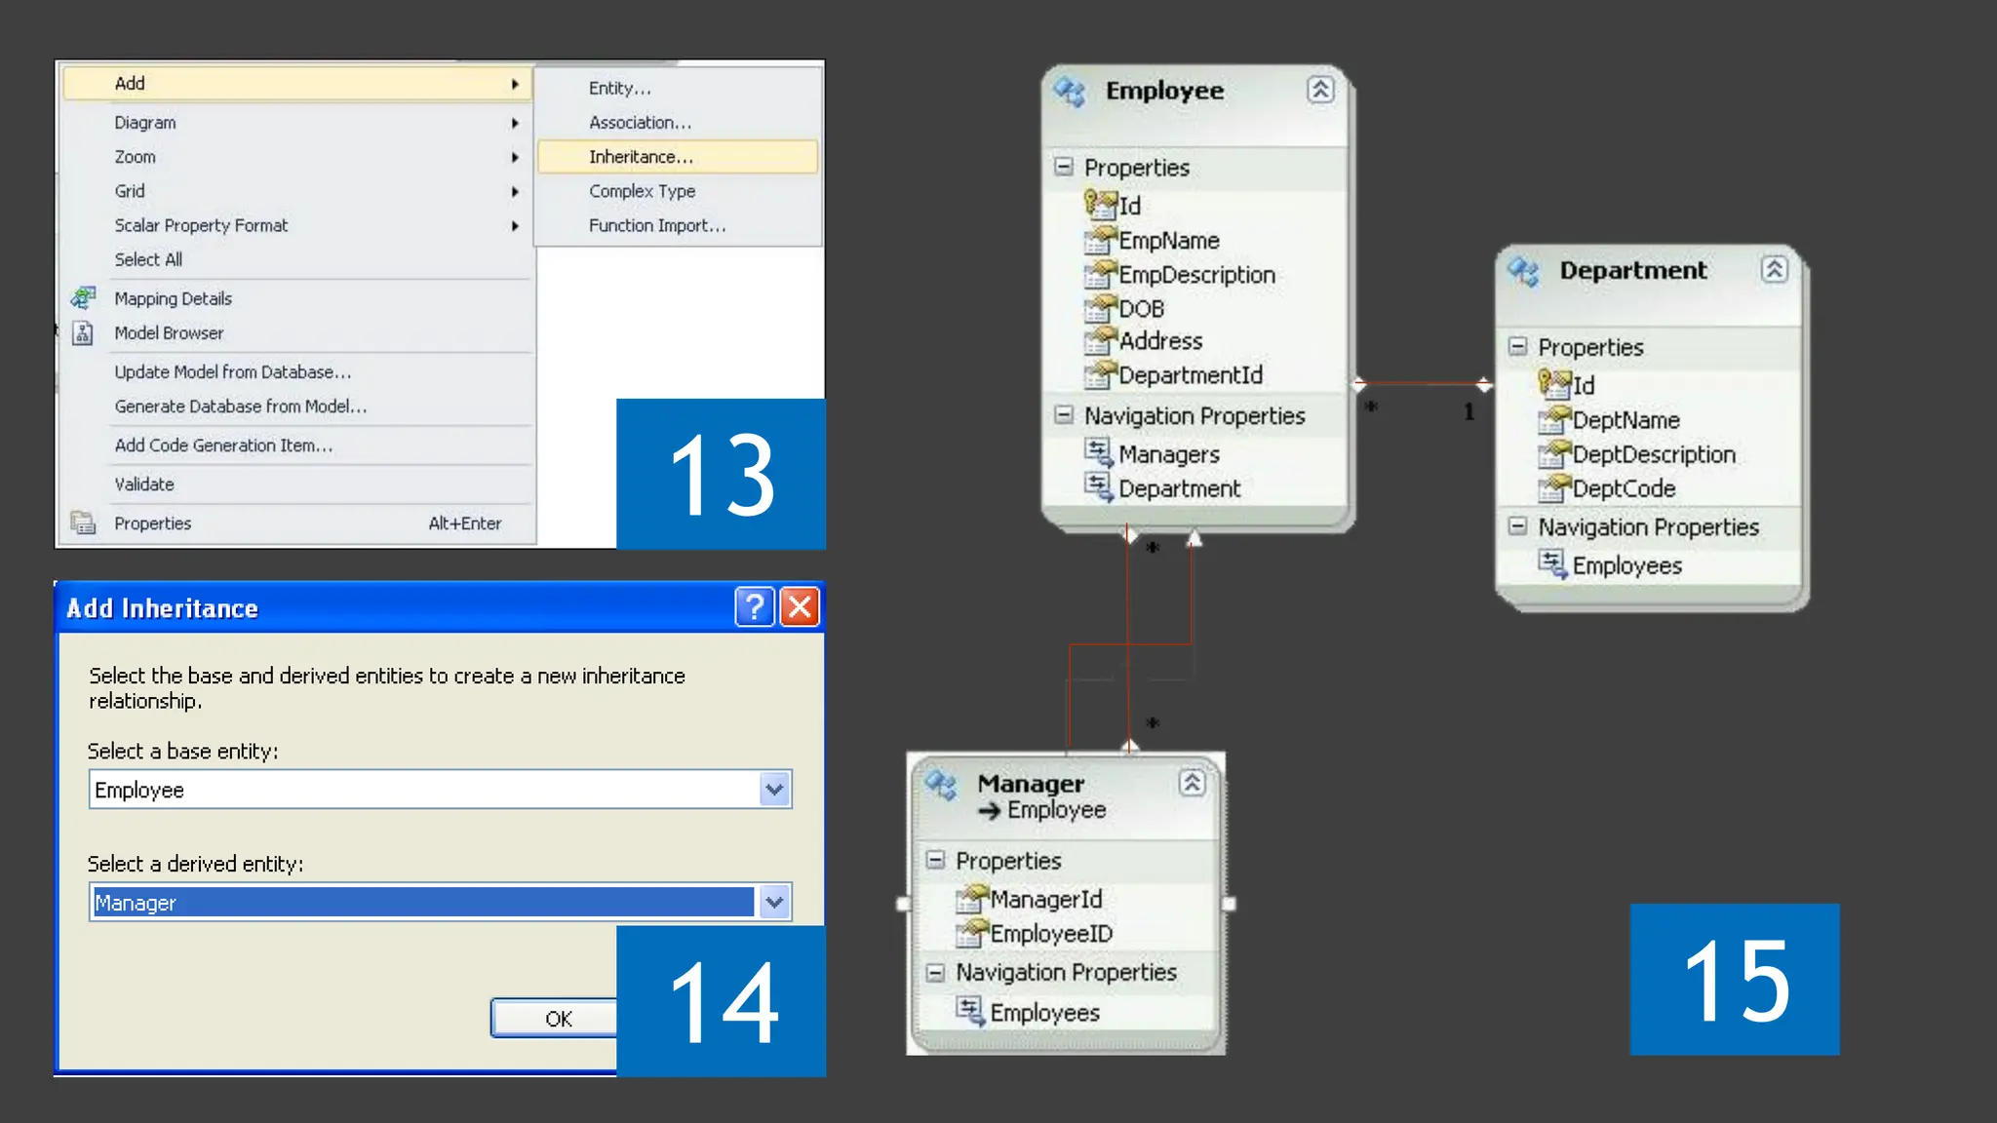Collapse Manager's Properties section
The height and width of the screenshot is (1123, 1997).
pos(935,860)
